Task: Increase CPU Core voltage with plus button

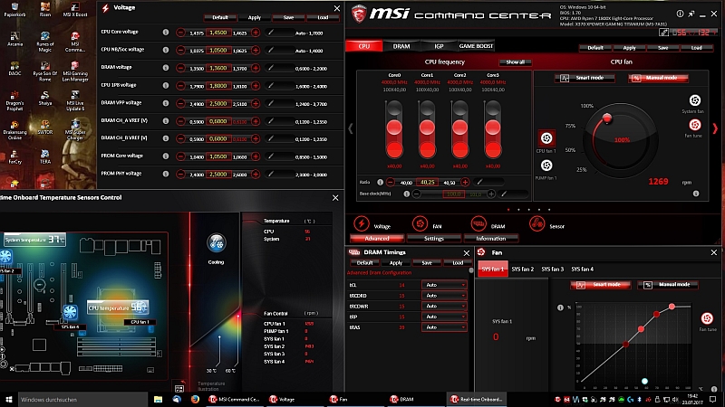Action: [x=256, y=33]
